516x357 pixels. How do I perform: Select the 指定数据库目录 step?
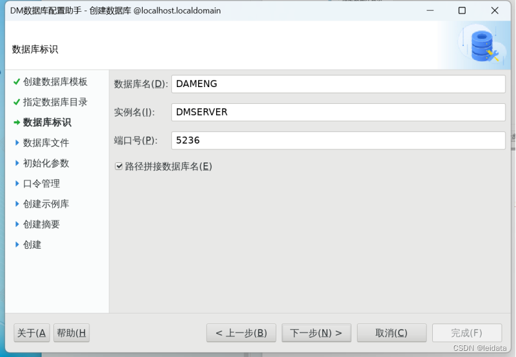tap(55, 102)
